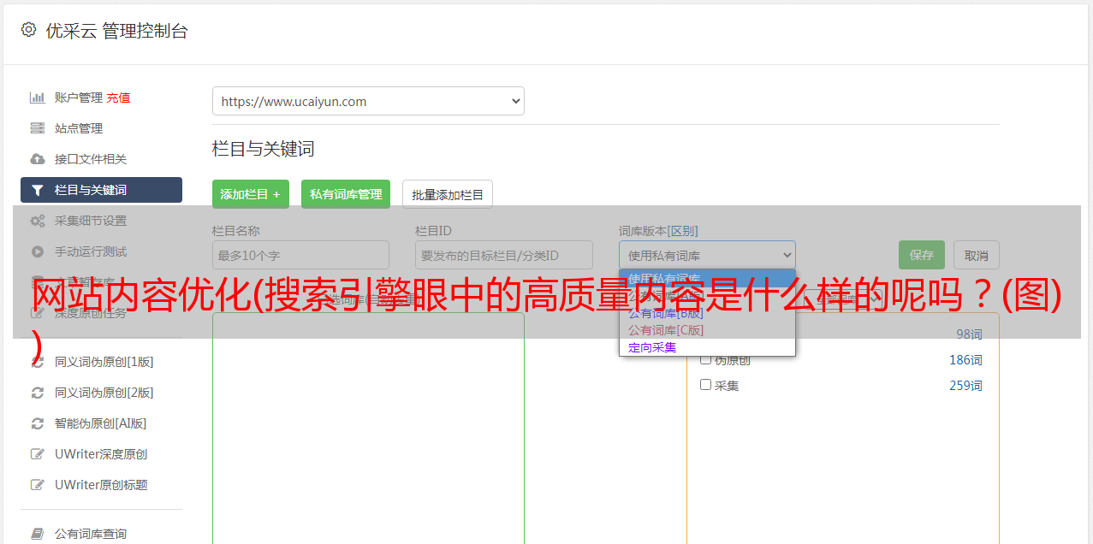1093x544 pixels.
Task: Click the 取消 button
Action: (x=977, y=255)
